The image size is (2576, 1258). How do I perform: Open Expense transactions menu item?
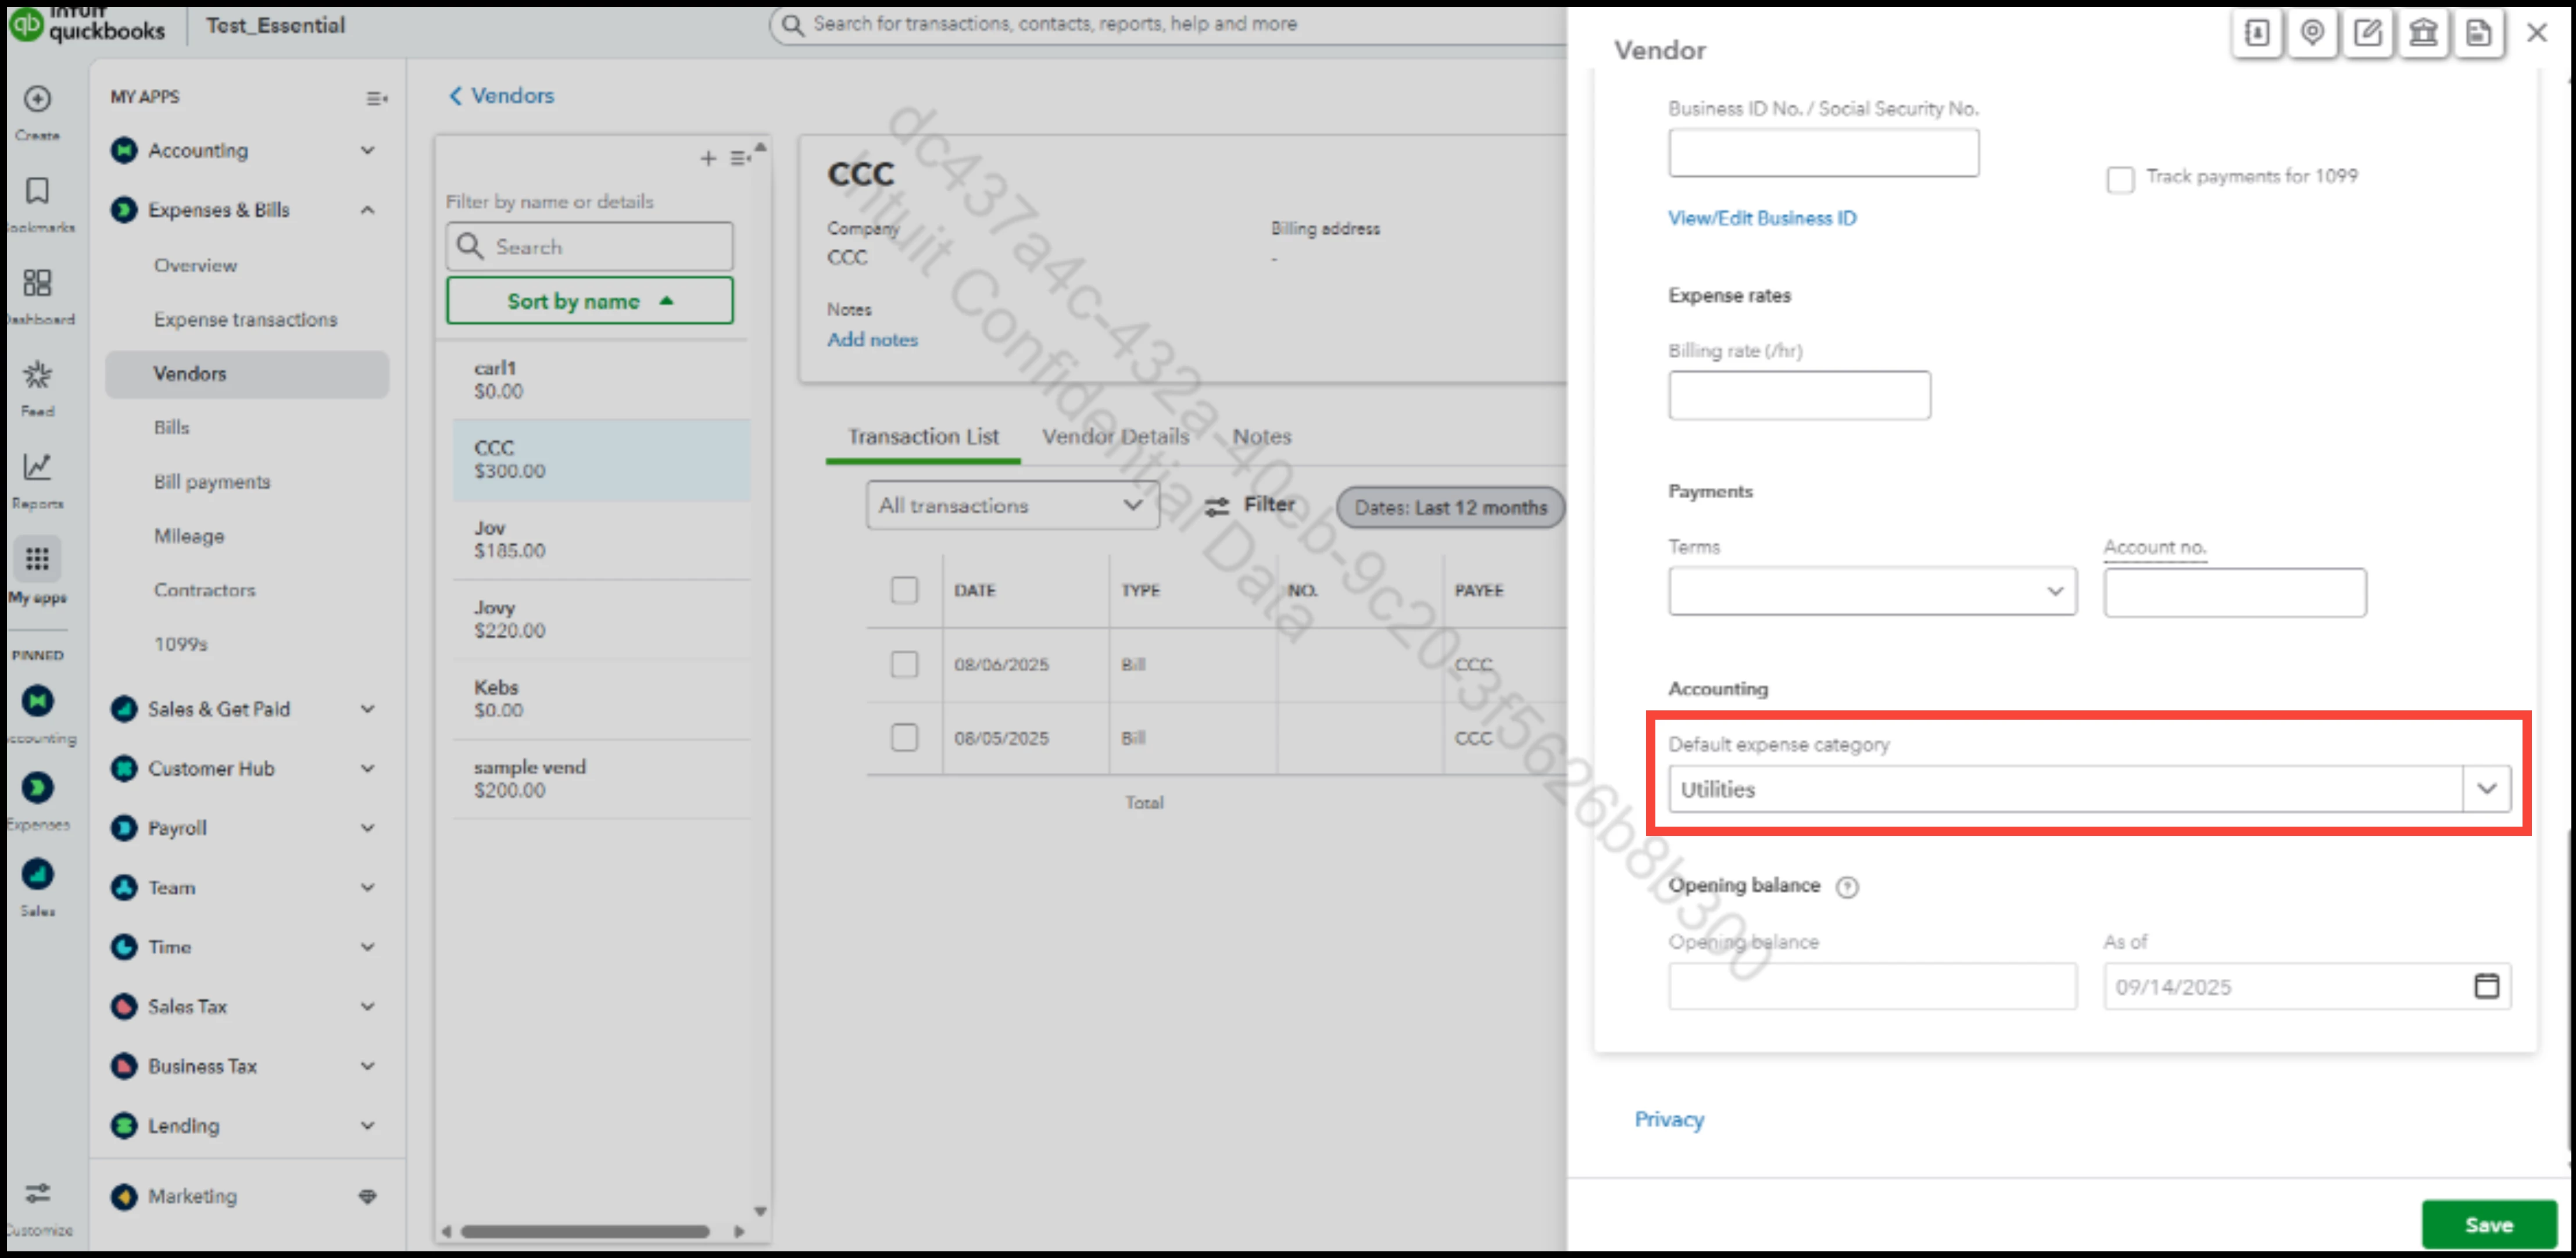245,319
